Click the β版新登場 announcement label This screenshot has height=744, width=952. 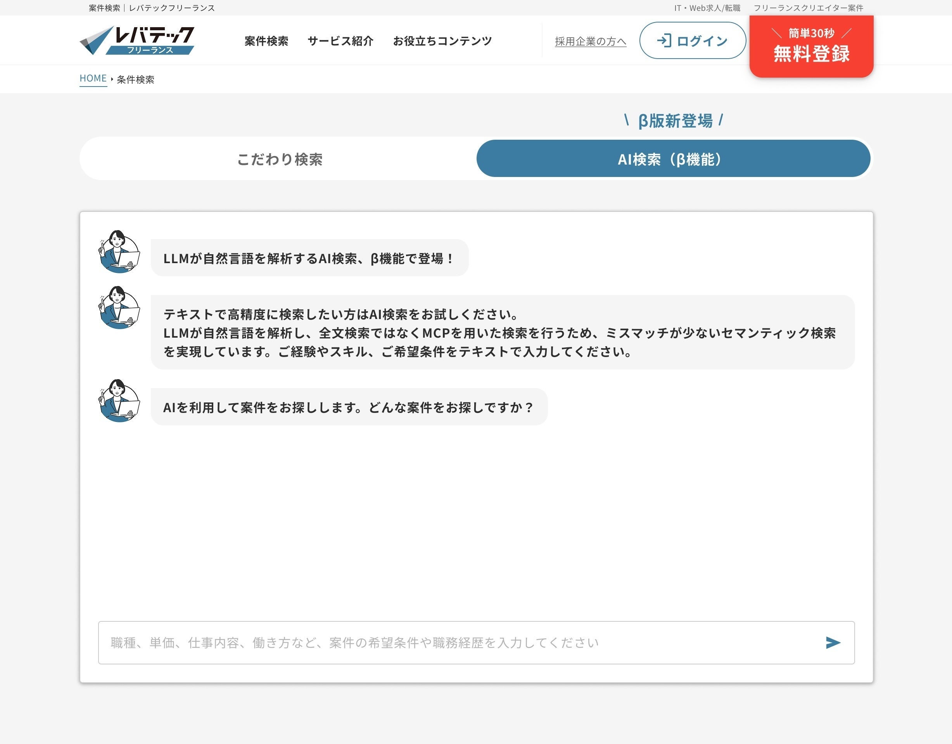point(674,121)
